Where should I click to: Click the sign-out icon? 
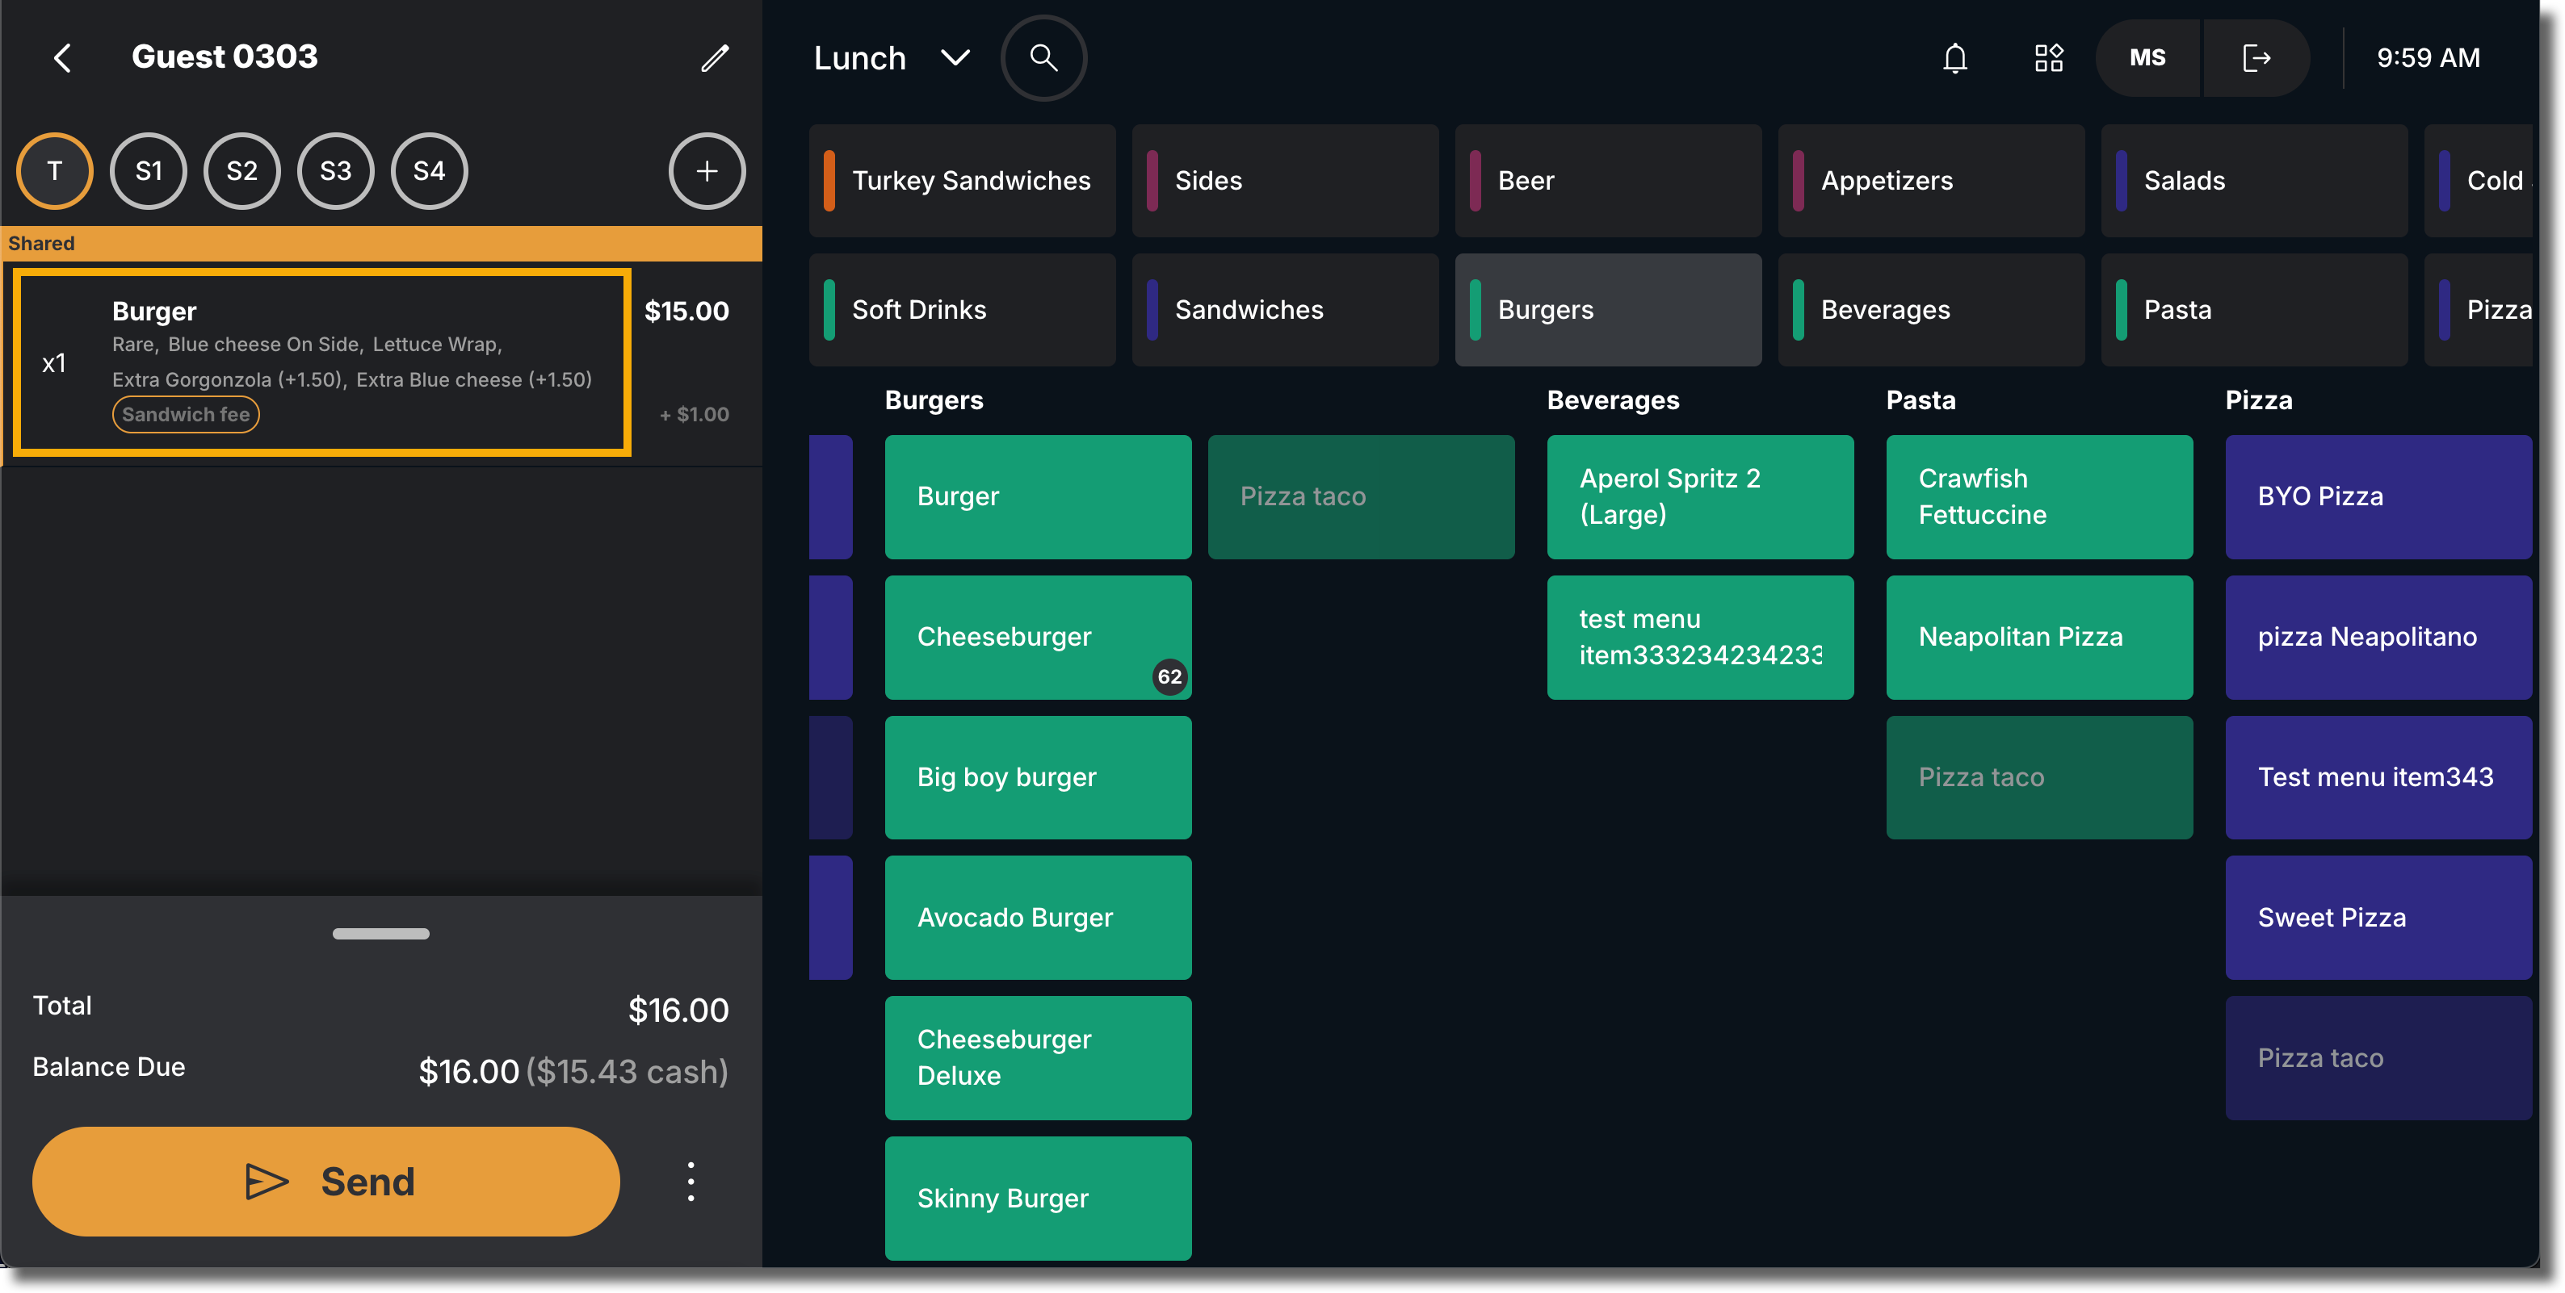click(x=2256, y=58)
